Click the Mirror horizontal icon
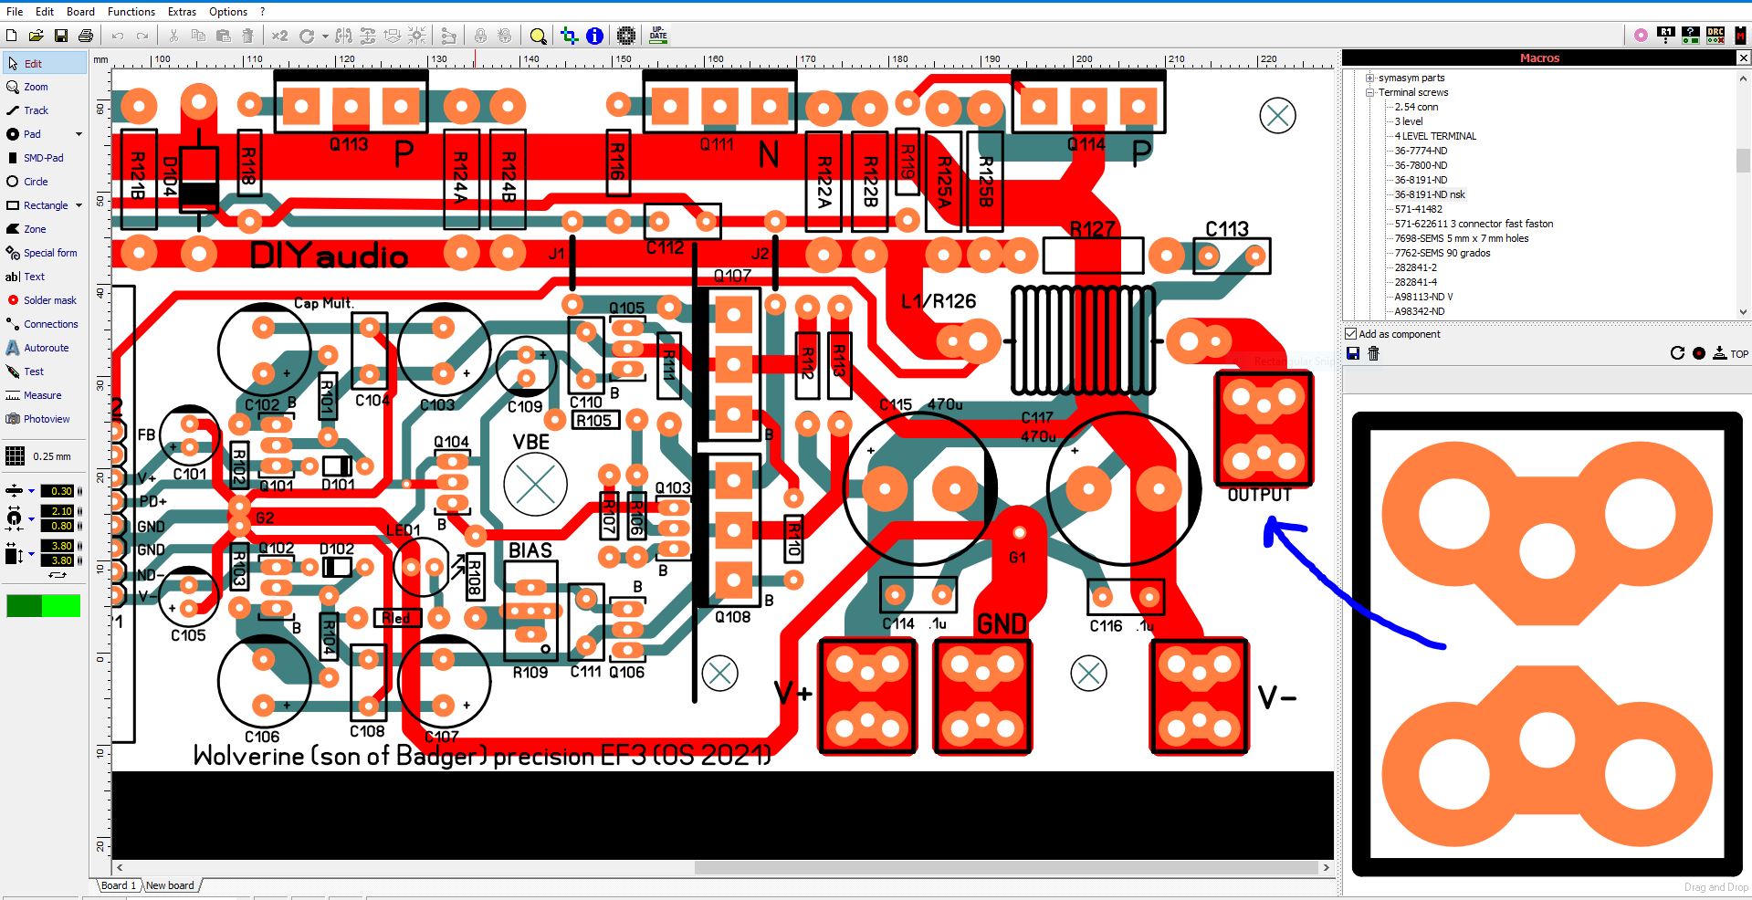The width and height of the screenshot is (1752, 900). click(x=343, y=36)
